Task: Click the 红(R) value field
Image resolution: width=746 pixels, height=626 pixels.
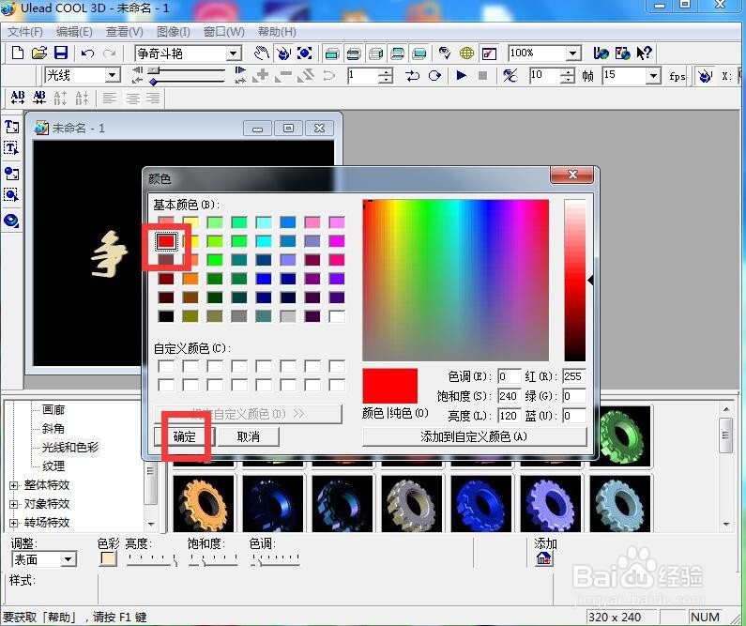Action: click(x=573, y=376)
